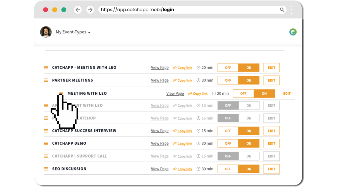Open View Page for SEO Discussion
The height and width of the screenshot is (187, 339).
[x=160, y=169]
